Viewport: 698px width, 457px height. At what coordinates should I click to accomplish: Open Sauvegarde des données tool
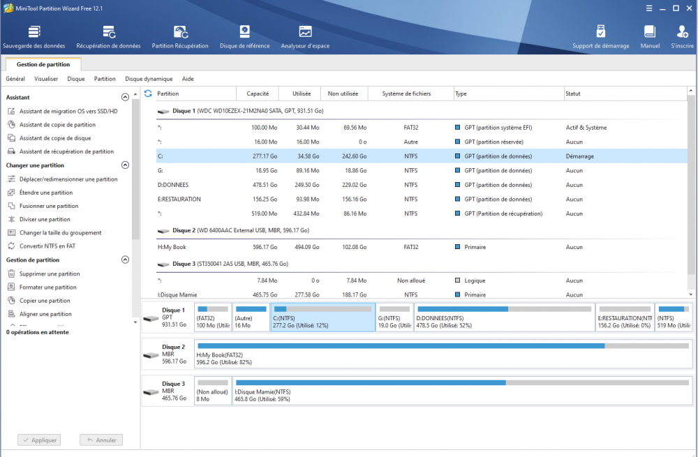(34, 37)
